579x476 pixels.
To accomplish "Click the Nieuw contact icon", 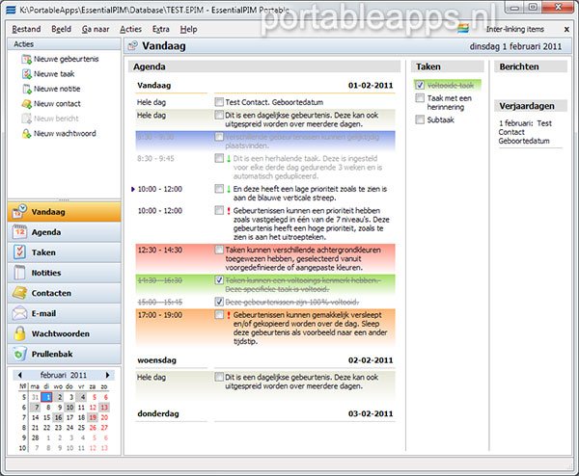I will tap(24, 103).
